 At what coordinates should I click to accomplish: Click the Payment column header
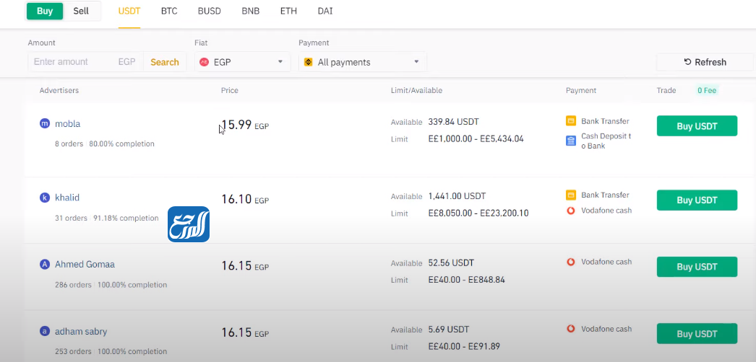click(581, 90)
